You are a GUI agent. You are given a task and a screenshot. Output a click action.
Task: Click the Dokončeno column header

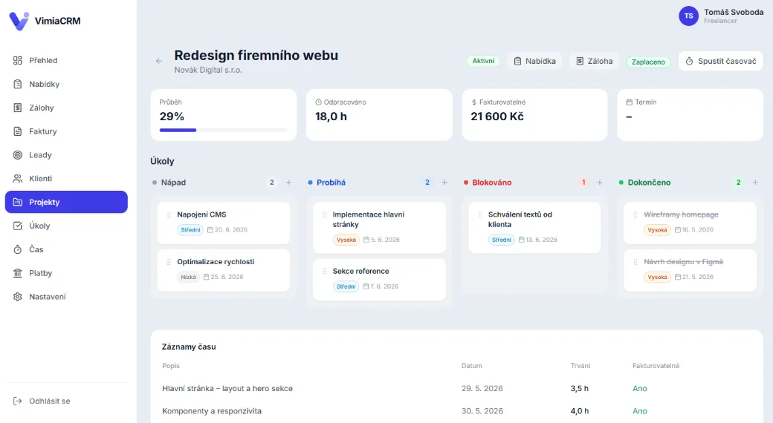coord(649,183)
